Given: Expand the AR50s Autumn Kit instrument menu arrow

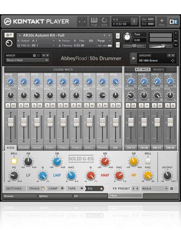Looking at the screenshot, I should (20, 36).
